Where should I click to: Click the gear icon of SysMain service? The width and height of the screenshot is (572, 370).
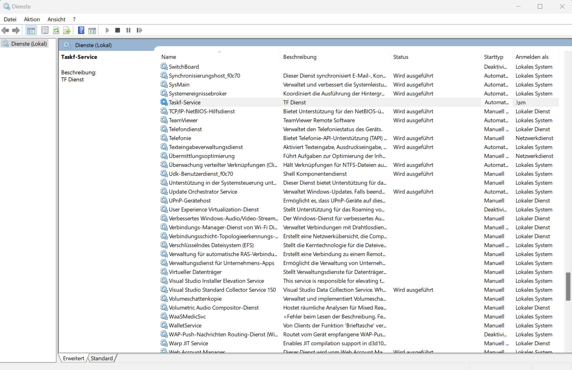coord(164,85)
